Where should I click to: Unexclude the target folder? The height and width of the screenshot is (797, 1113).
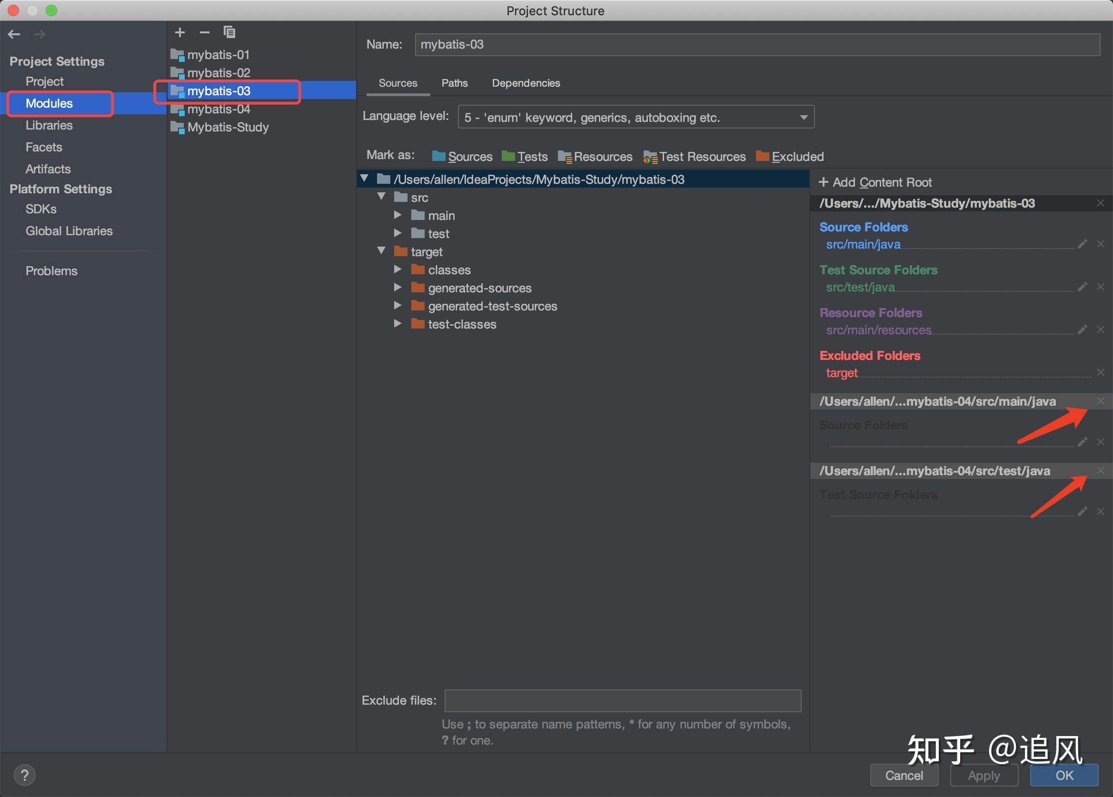1101,372
